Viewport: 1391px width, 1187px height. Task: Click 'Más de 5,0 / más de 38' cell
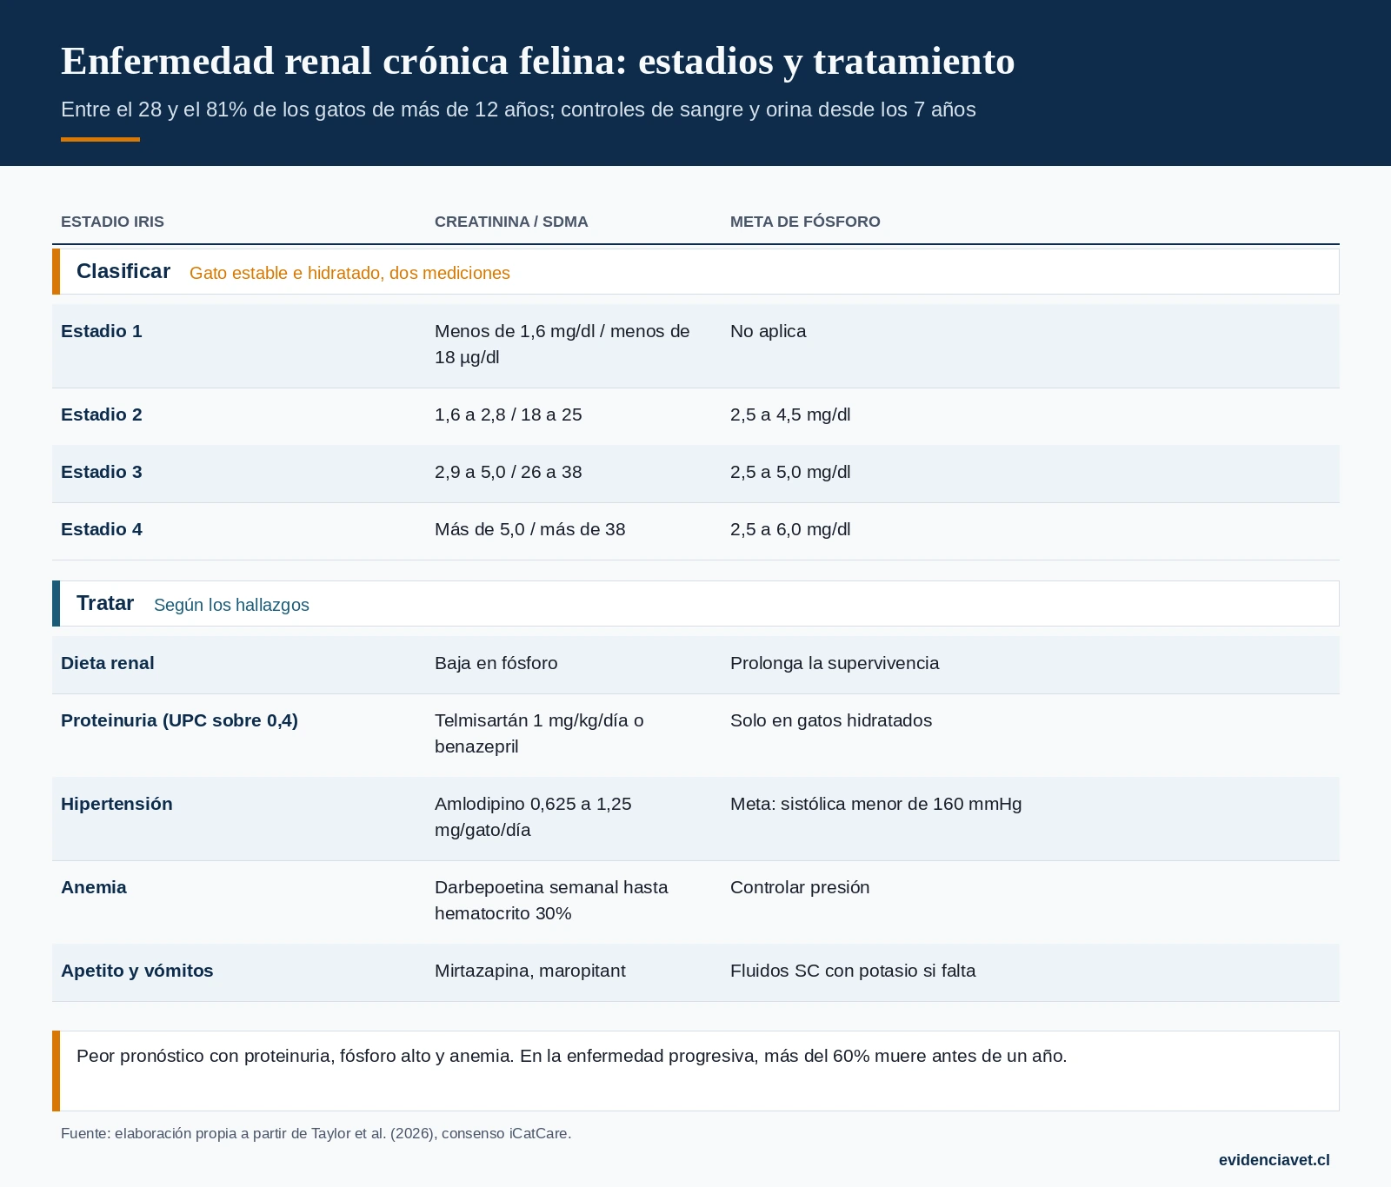point(529,529)
